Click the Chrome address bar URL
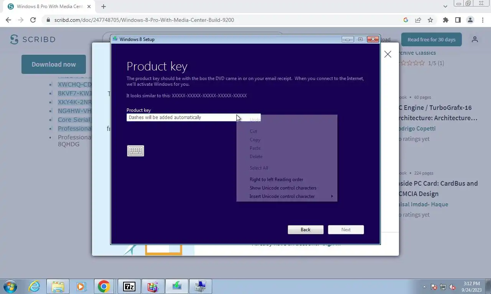Image resolution: width=491 pixels, height=294 pixels. [x=144, y=20]
